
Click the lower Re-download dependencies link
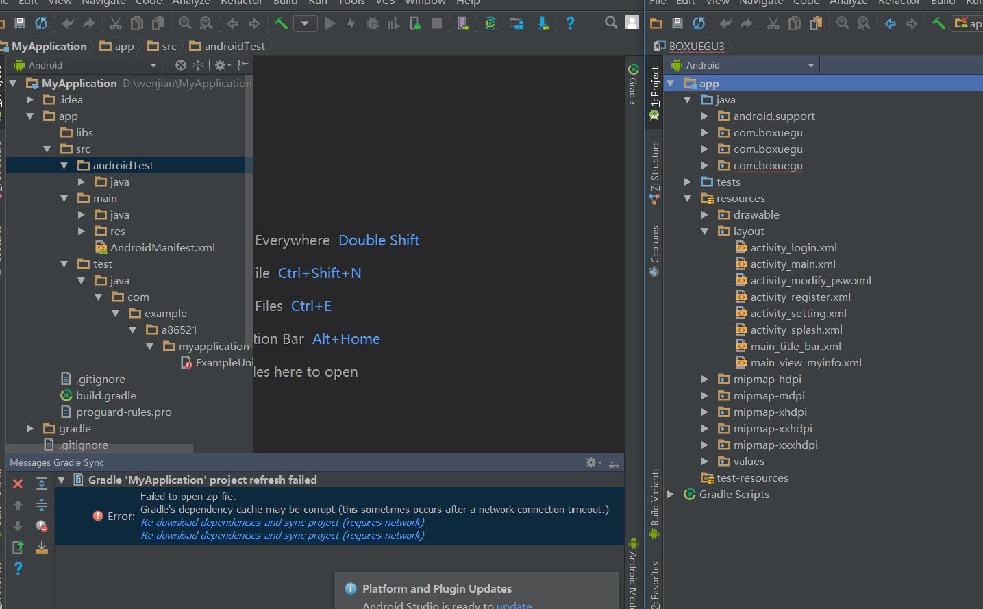click(282, 536)
